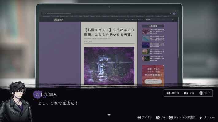Click the stick icon for メニュー

coord(201,118)
